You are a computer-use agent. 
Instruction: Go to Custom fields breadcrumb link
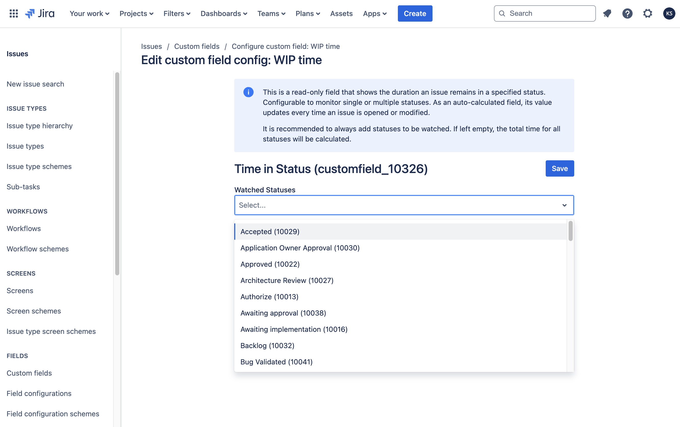point(197,46)
